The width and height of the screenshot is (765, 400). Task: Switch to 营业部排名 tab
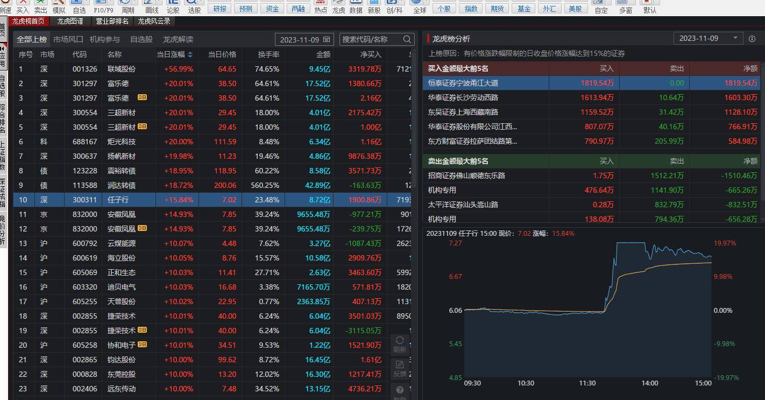112,21
